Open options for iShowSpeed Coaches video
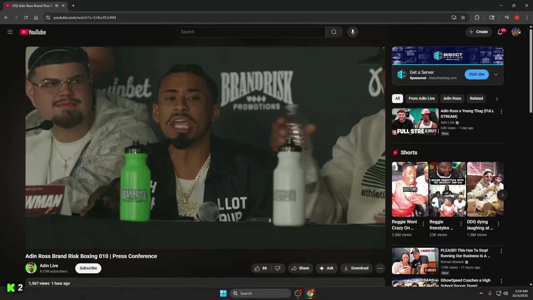The height and width of the screenshot is (300, 533). (501, 281)
